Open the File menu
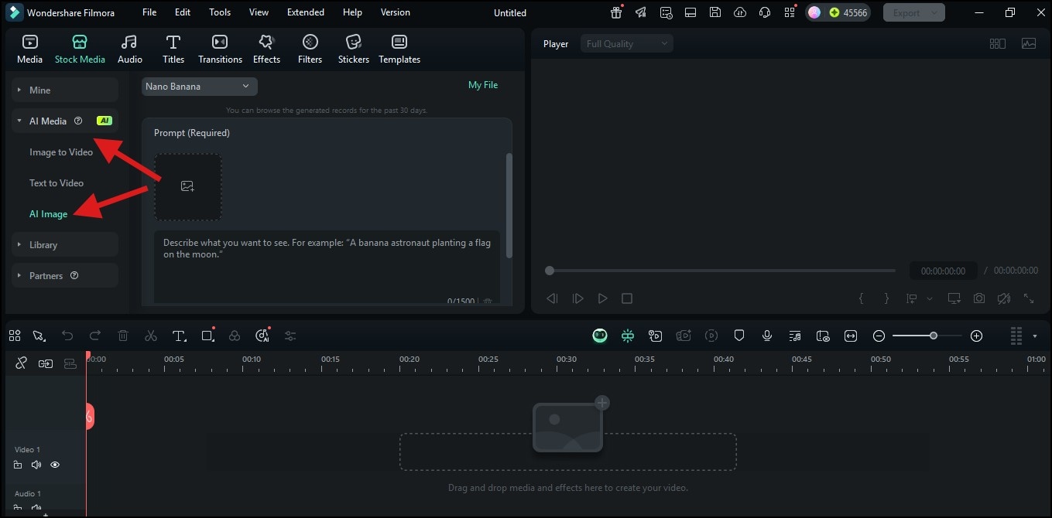Viewport: 1052px width, 518px height. click(x=149, y=12)
